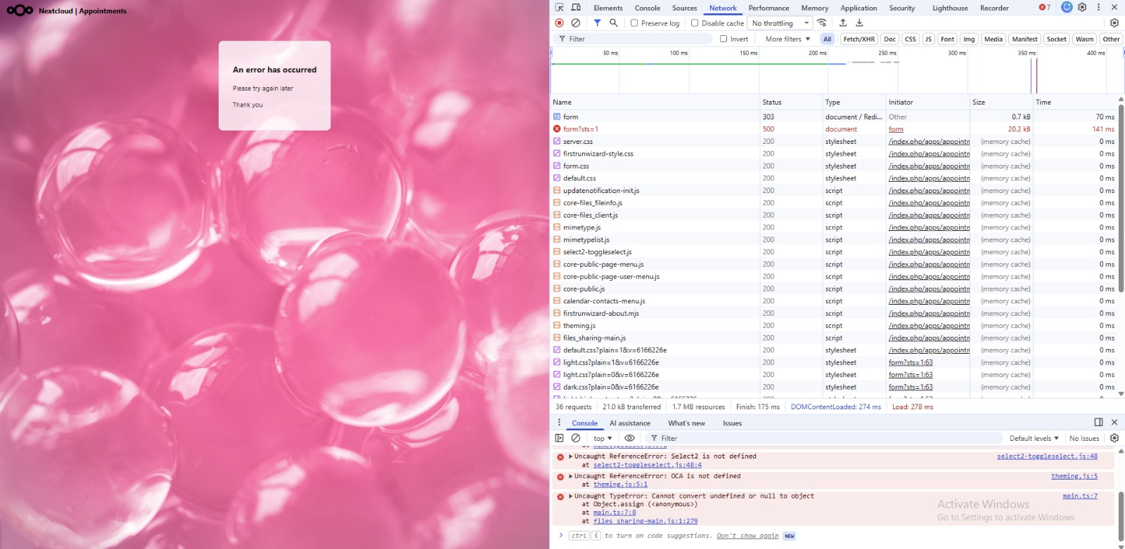Stop recording the network log

point(560,23)
